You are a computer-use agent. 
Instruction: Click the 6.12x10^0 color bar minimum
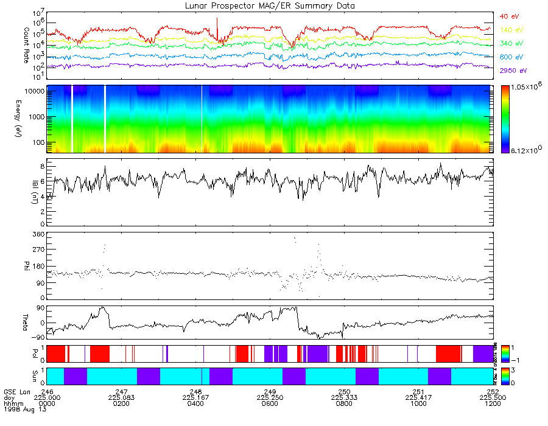pyautogui.click(x=526, y=150)
